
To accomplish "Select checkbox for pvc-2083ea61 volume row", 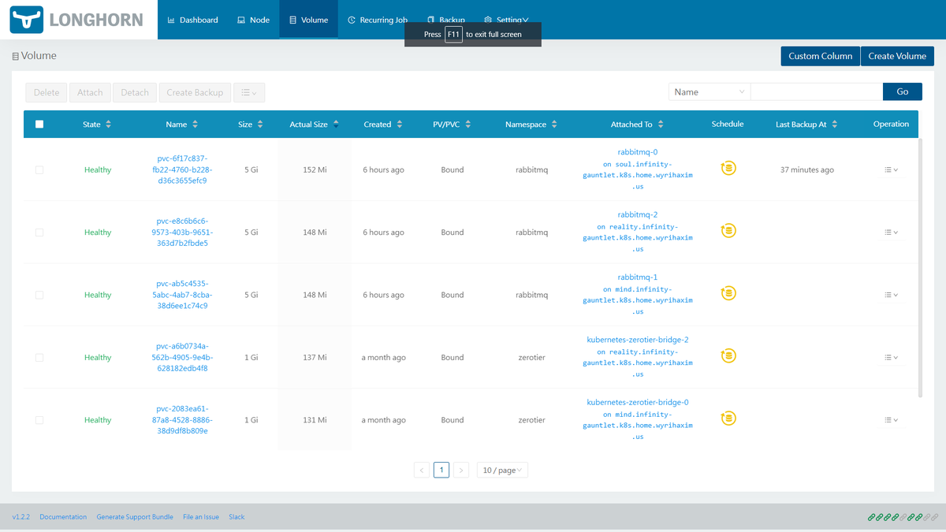I will [x=39, y=420].
